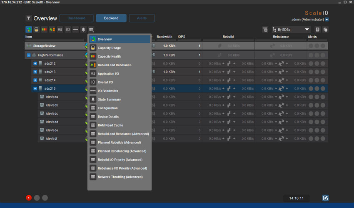Image resolution: width=354 pixels, height=208 pixels.
Task: Select the Capacity Usage toolbar icon
Action: tap(36, 30)
